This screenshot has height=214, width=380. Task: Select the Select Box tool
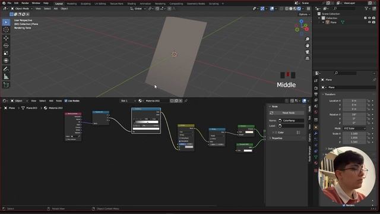pyautogui.click(x=6, y=23)
